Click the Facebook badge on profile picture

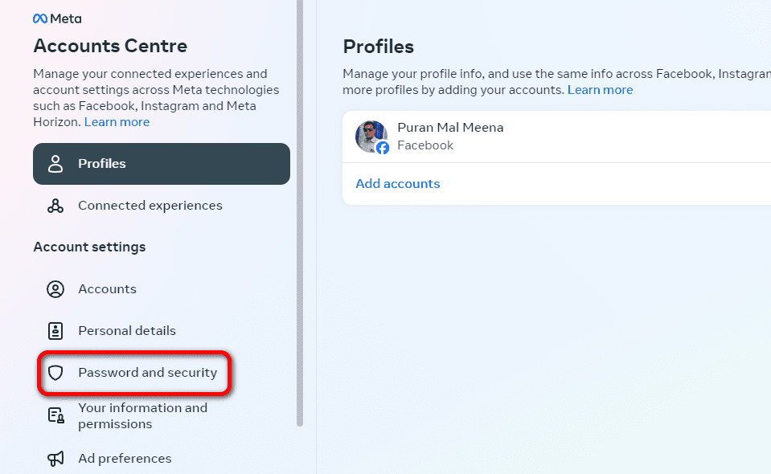[383, 147]
